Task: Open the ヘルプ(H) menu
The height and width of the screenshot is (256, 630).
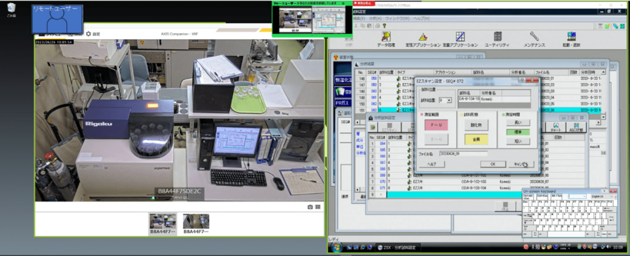Action: [421, 18]
